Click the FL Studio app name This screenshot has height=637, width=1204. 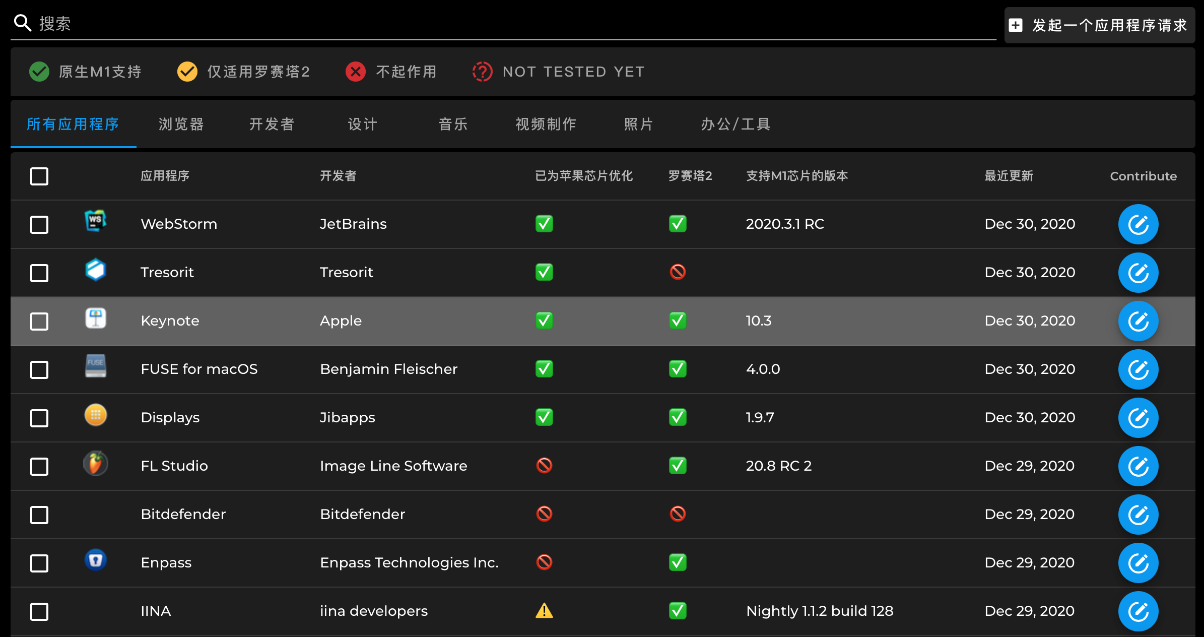(x=174, y=466)
